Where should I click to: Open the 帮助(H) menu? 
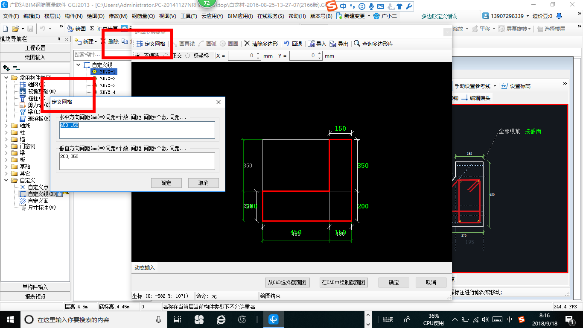(x=297, y=16)
